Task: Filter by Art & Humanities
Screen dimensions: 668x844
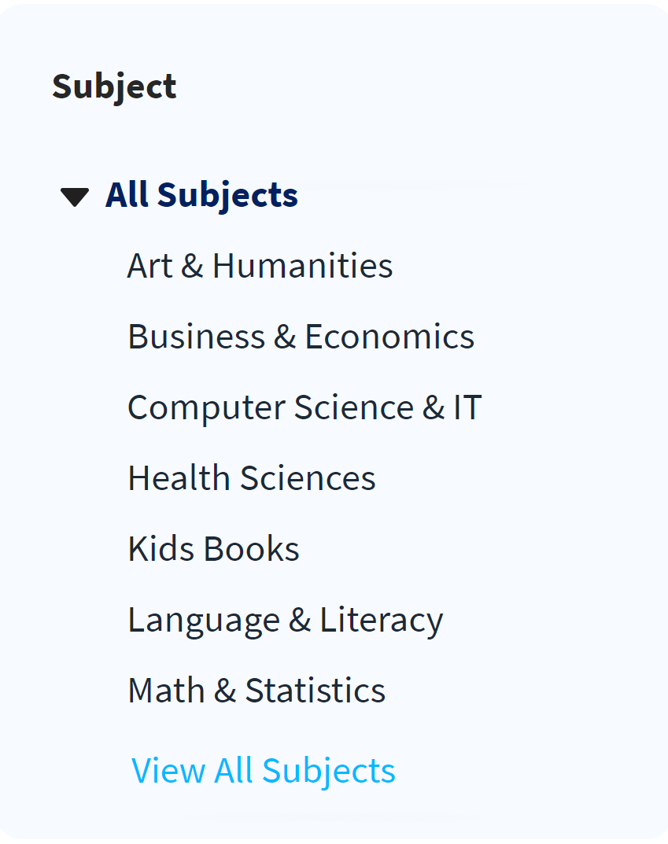Action: pyautogui.click(x=260, y=266)
